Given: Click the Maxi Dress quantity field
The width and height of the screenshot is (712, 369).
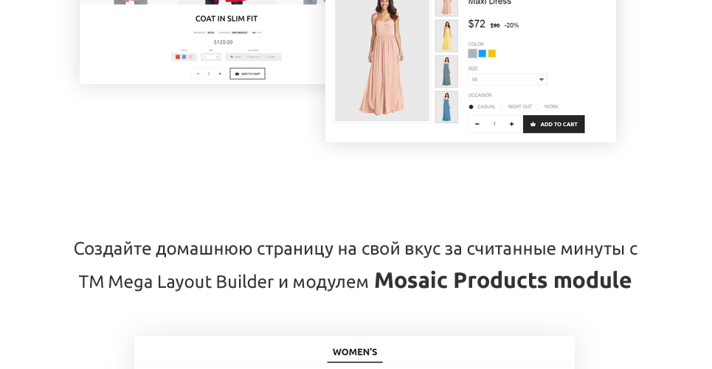Looking at the screenshot, I should click(494, 124).
